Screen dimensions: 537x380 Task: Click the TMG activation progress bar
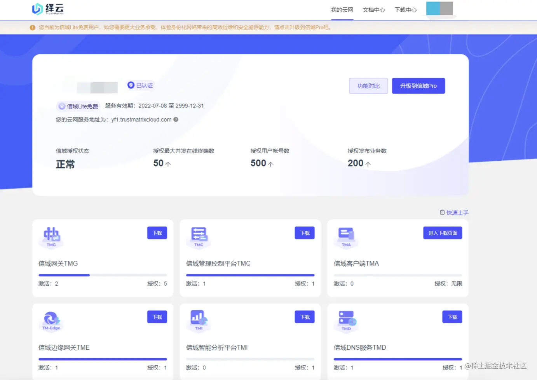coord(103,275)
